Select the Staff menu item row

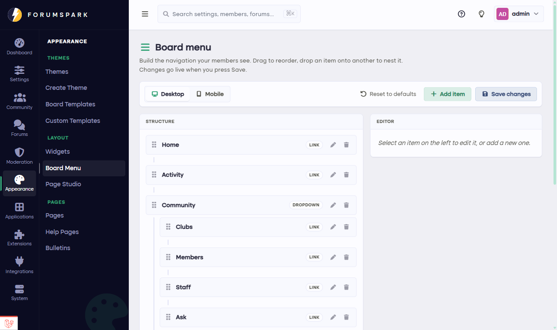(x=258, y=287)
